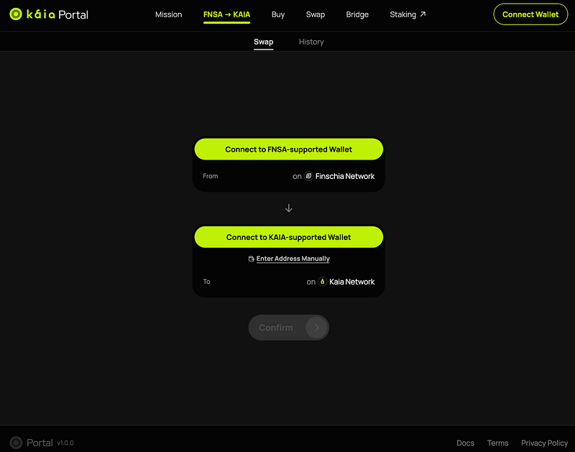
Task: Click the From label
Action: (211, 176)
